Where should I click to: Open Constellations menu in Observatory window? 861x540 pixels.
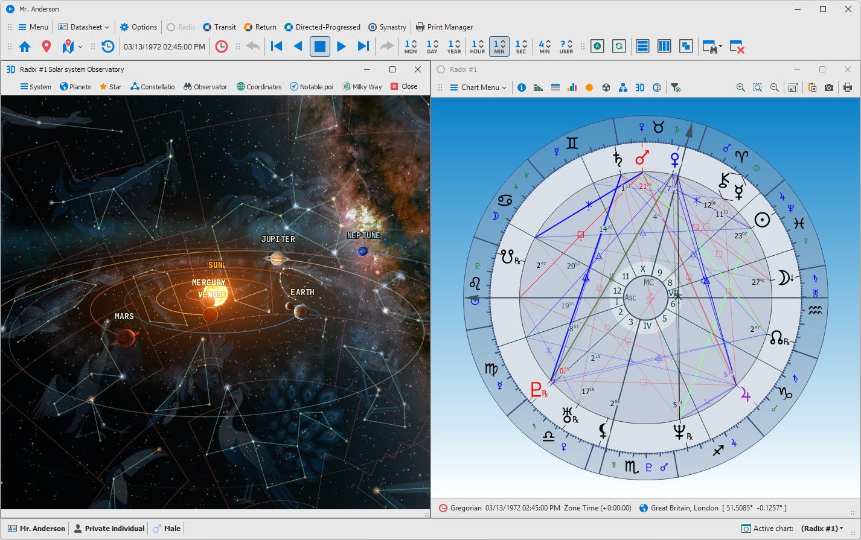153,86
